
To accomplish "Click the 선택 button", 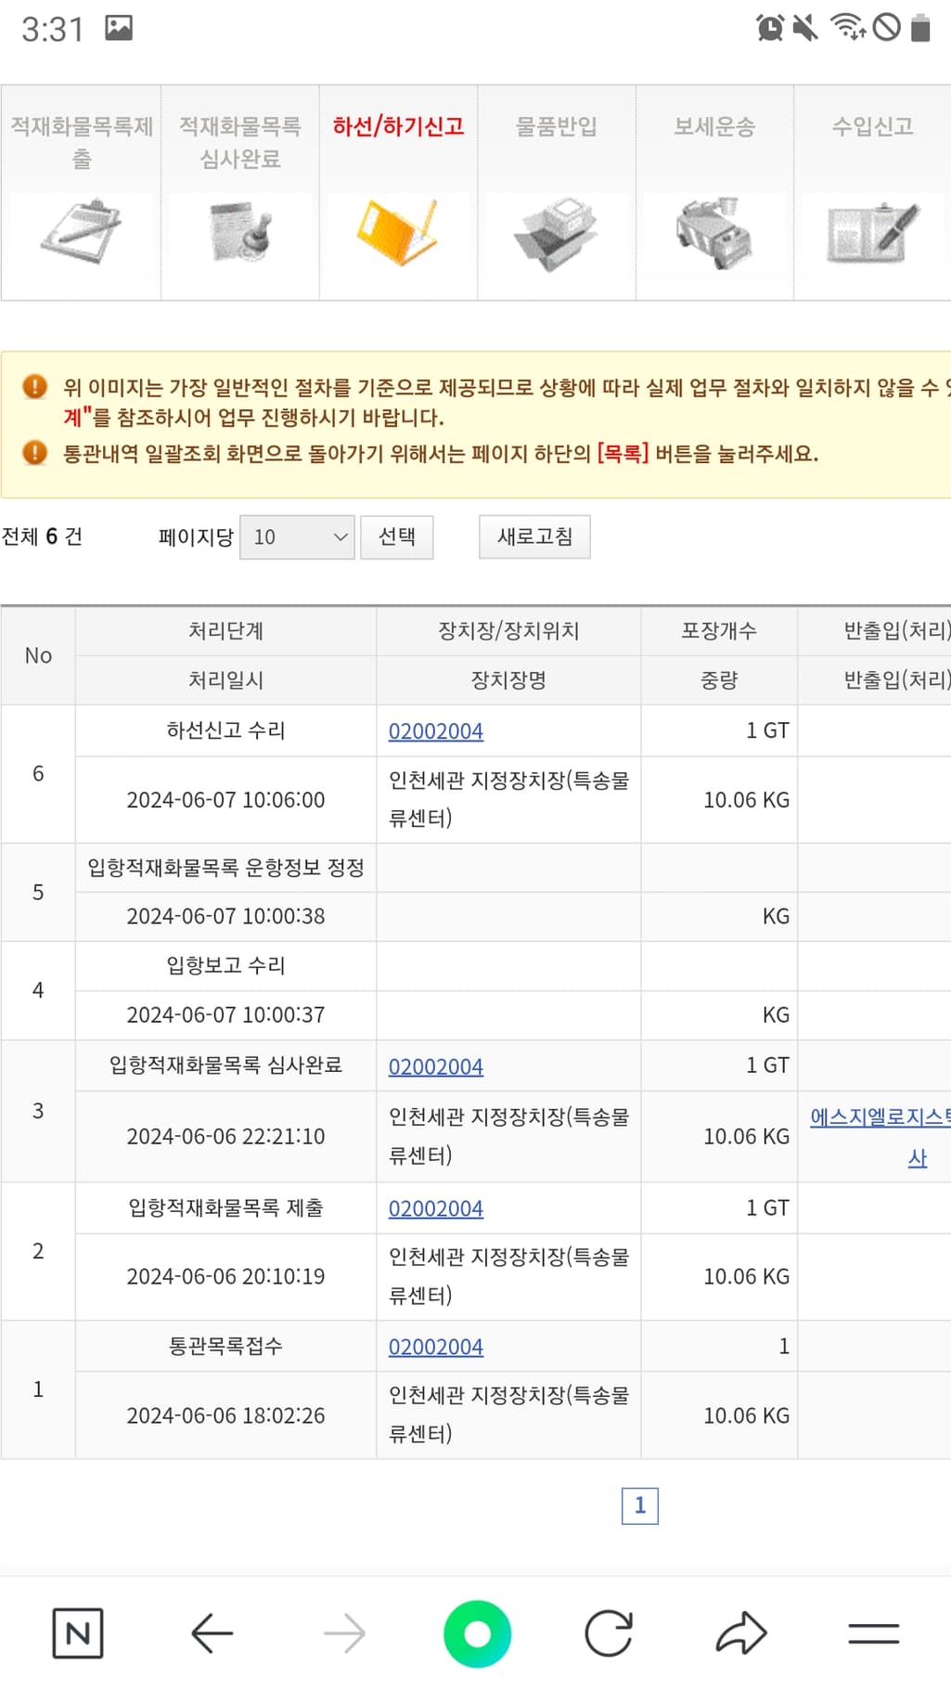I will pyautogui.click(x=397, y=536).
